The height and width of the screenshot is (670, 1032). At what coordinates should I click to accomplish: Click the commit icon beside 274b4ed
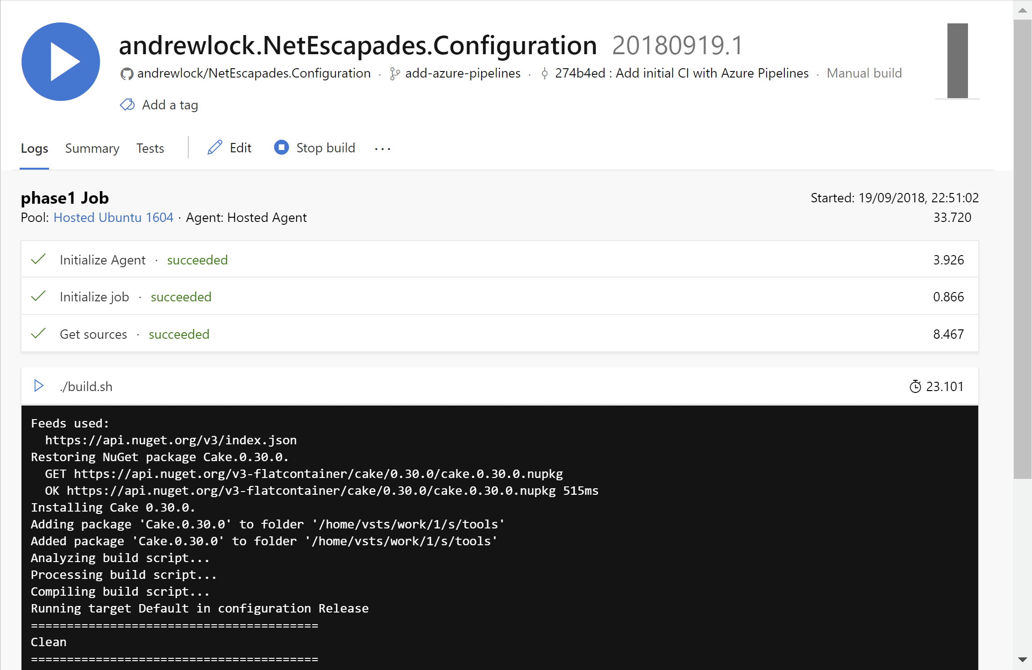[x=544, y=74]
